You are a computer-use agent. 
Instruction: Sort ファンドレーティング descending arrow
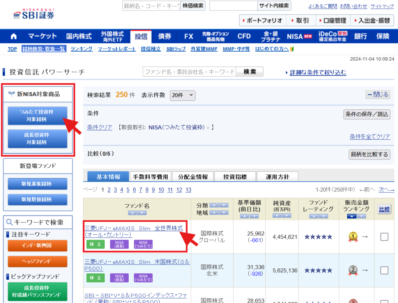point(323,216)
